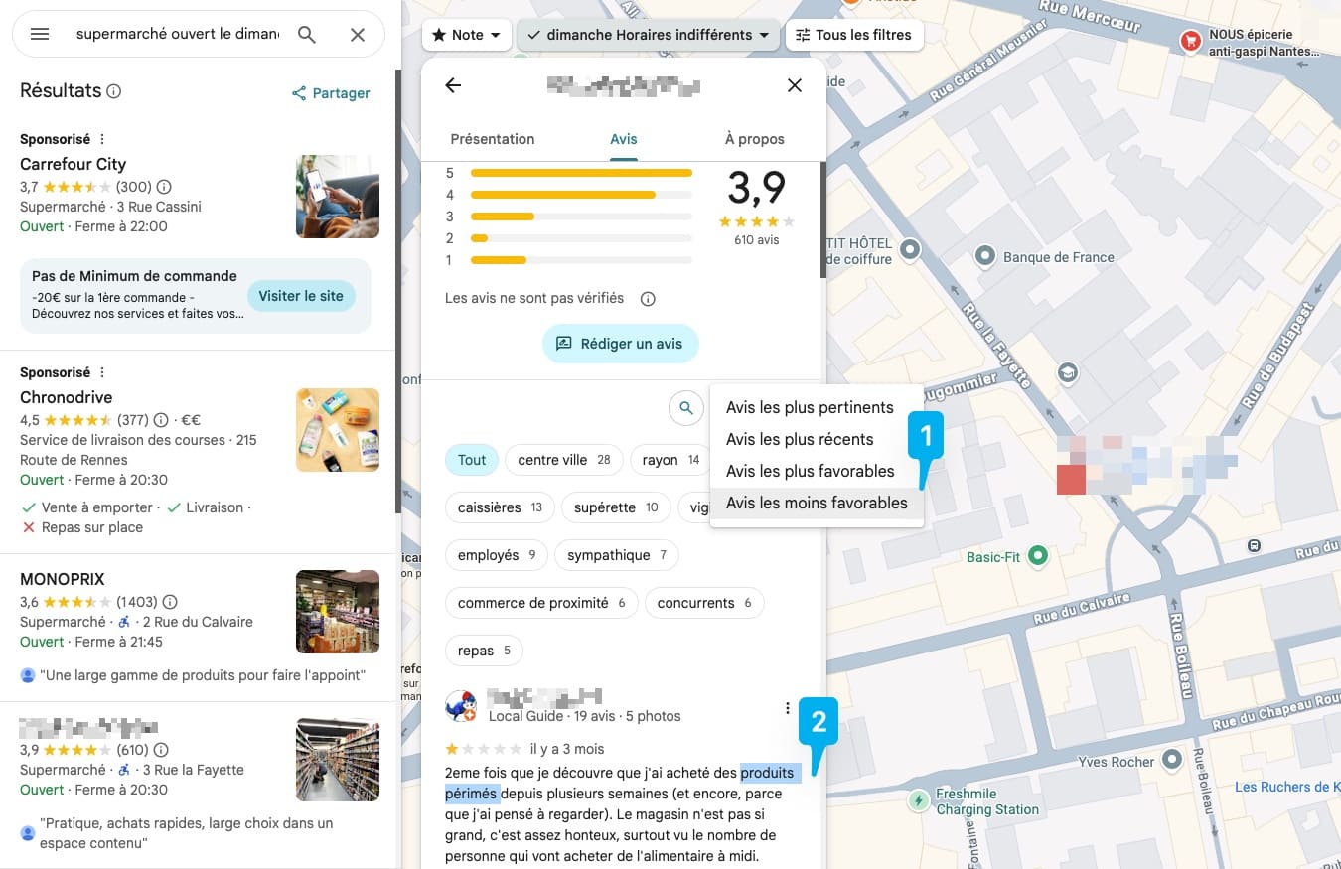Toggle the centre ville chip
1341x869 pixels.
pyautogui.click(x=564, y=460)
